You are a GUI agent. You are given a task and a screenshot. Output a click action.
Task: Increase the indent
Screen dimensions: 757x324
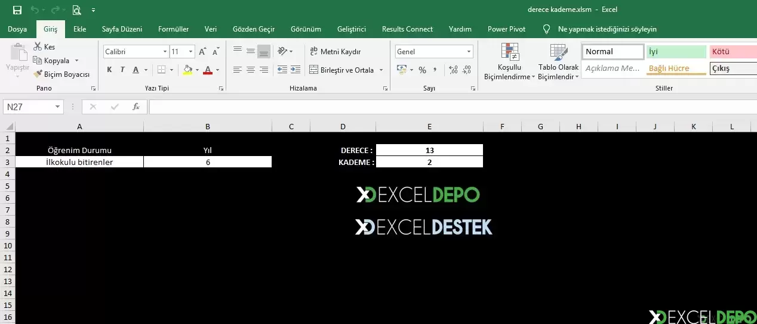pos(295,70)
